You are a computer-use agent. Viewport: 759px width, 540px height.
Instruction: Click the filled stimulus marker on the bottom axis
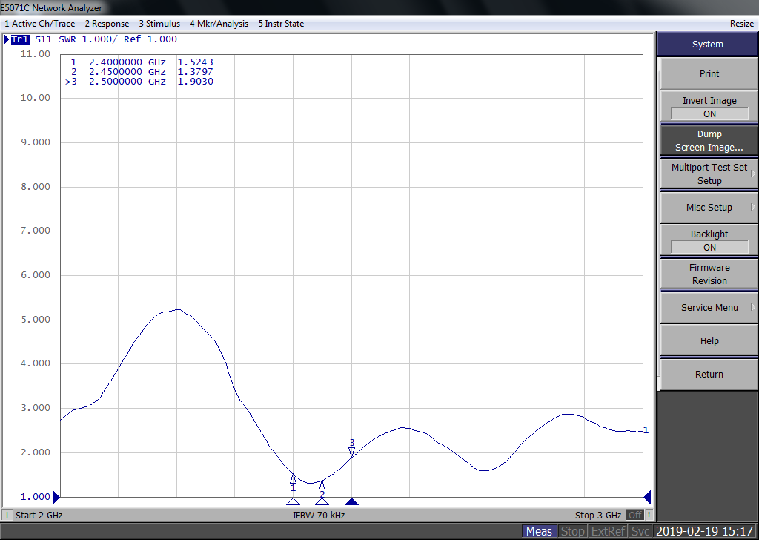pyautogui.click(x=352, y=501)
